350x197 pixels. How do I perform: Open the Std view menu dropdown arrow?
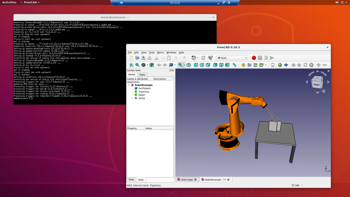pyautogui.click(x=198, y=58)
